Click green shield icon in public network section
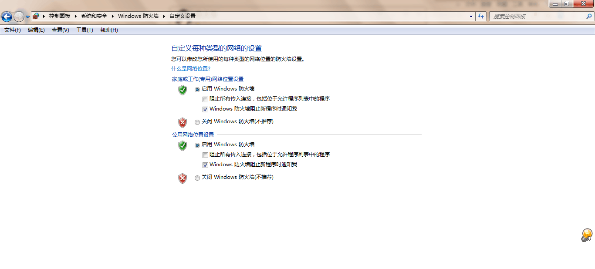This screenshot has width=595, height=269. click(x=183, y=146)
